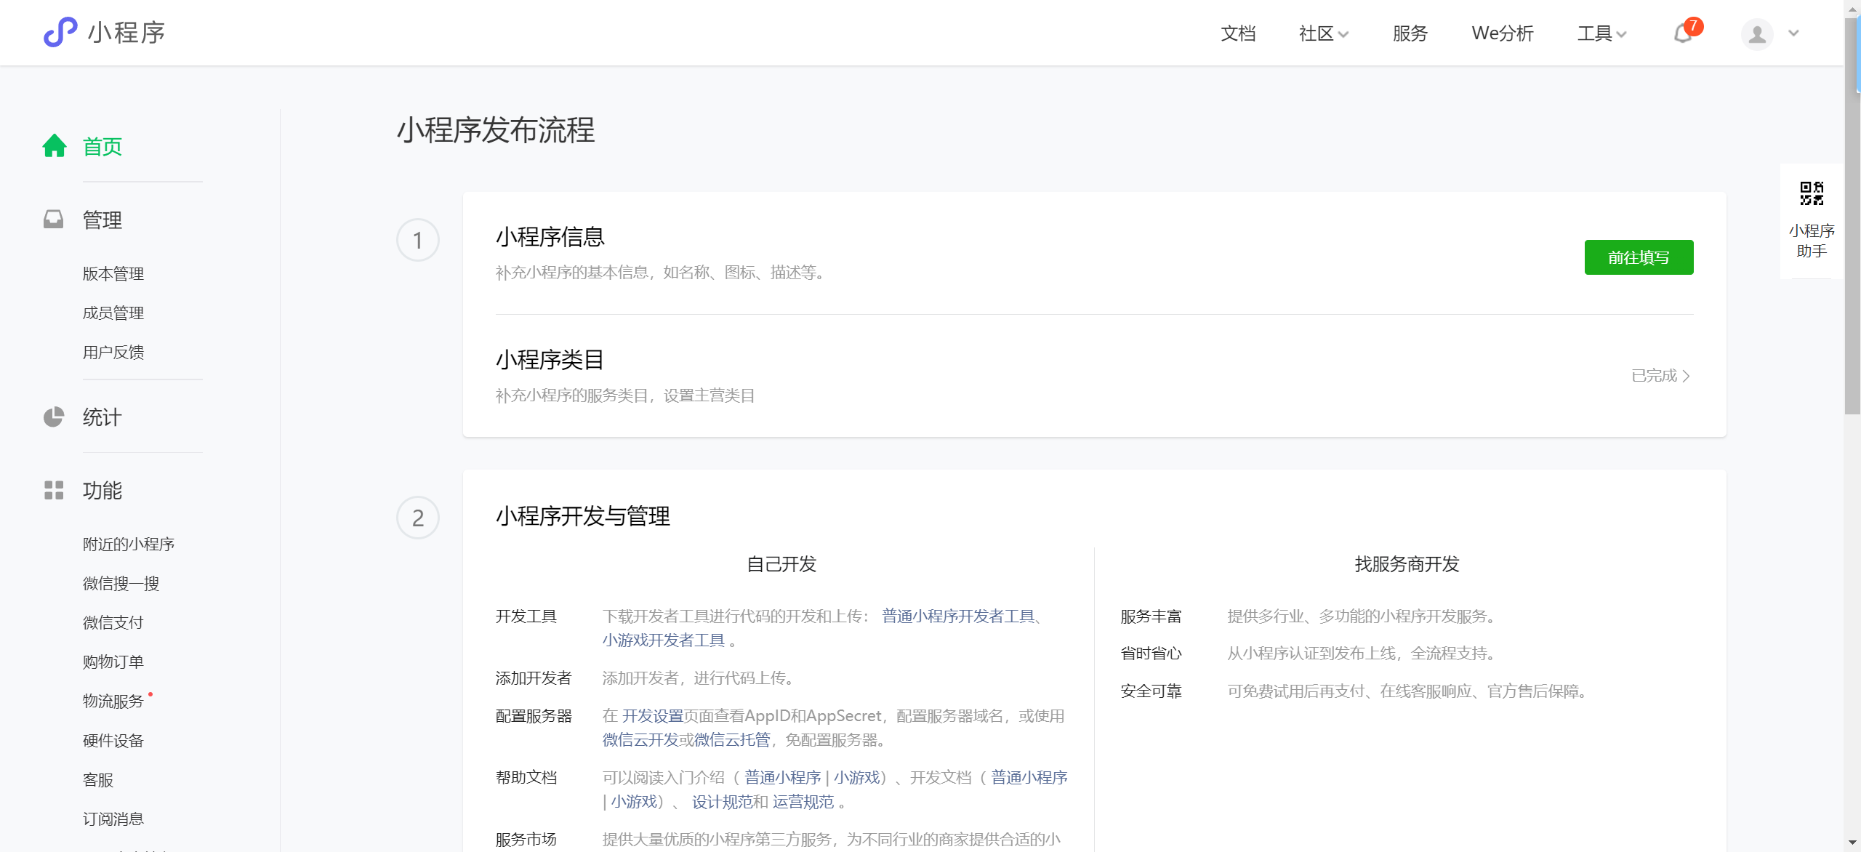Click the page vertical scrollbar thumb

click(x=1852, y=218)
